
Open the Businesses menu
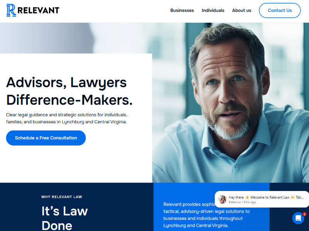[182, 10]
